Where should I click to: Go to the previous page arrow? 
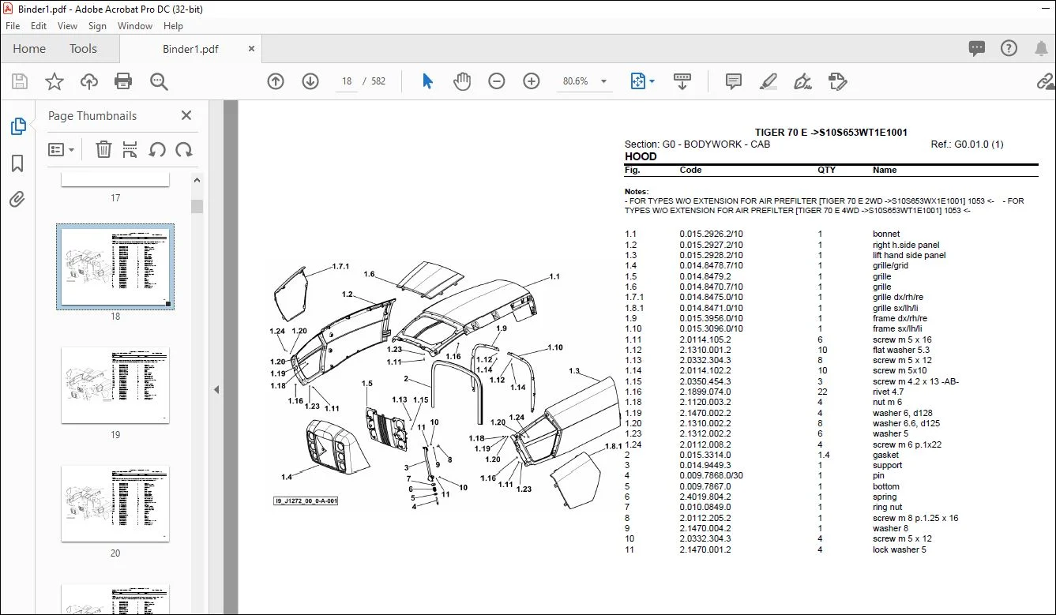point(276,81)
